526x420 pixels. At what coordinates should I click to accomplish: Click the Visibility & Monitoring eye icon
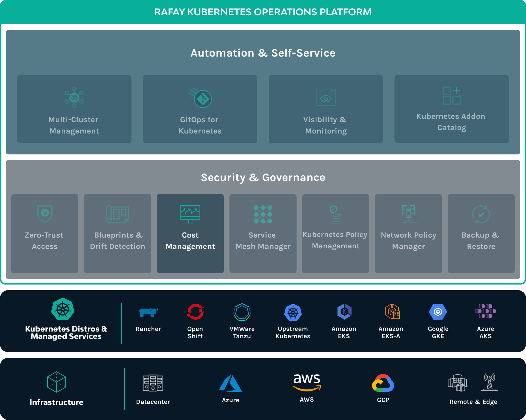click(326, 97)
